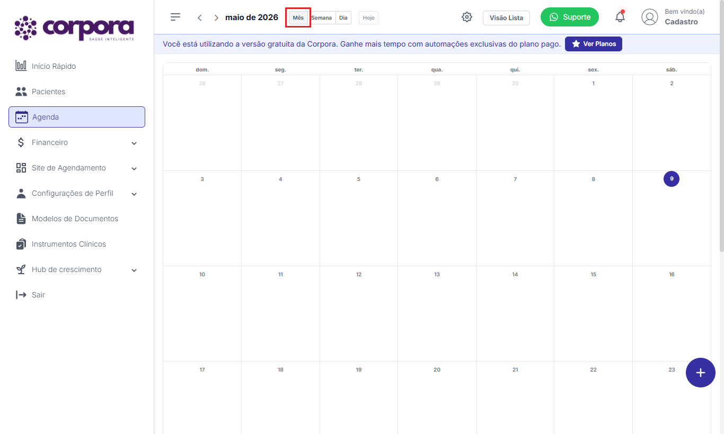Screen dimensions: 724x434
Task: Open Instrumentos Clínicos
Action: coord(77,244)
